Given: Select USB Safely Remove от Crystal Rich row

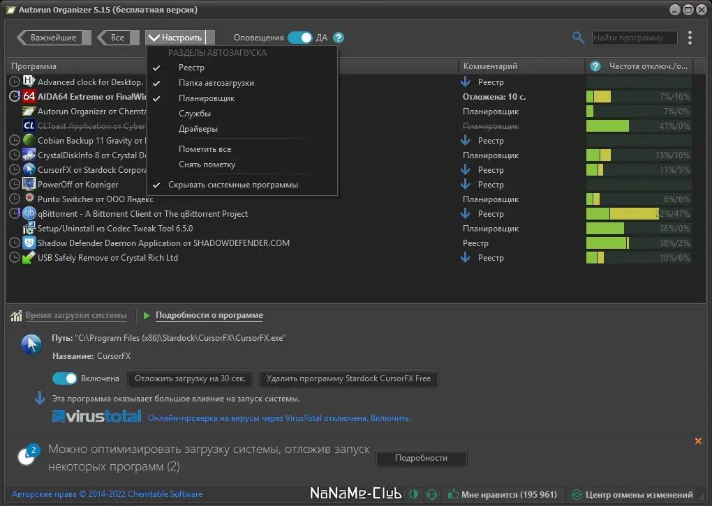Looking at the screenshot, I should click(107, 258).
